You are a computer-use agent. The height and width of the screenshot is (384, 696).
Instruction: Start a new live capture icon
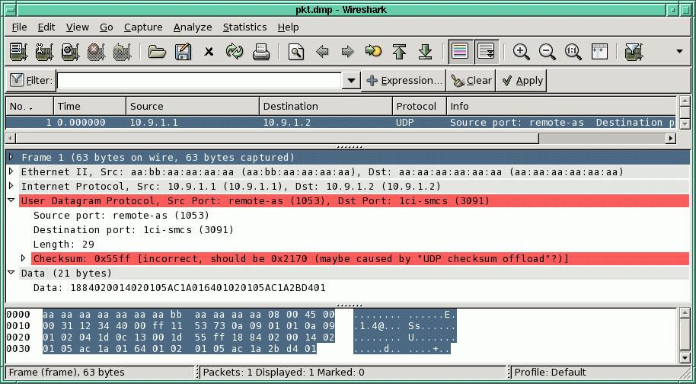pos(70,52)
